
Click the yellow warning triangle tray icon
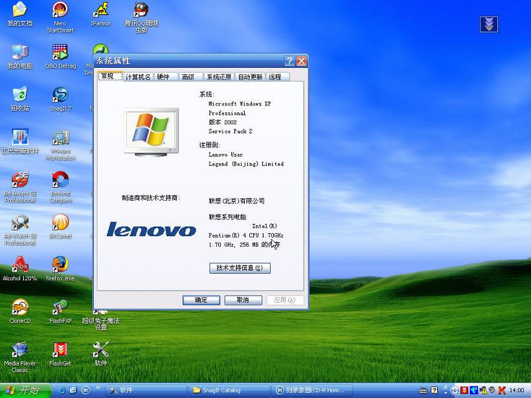pos(483,390)
